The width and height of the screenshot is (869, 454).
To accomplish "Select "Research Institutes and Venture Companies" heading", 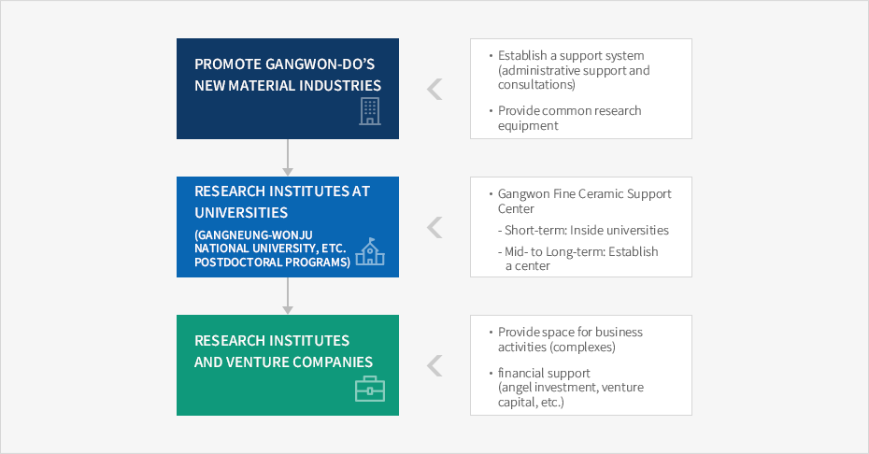I will (283, 351).
